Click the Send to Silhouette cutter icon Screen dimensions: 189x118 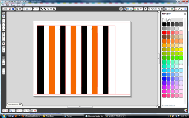[x=20, y=9]
